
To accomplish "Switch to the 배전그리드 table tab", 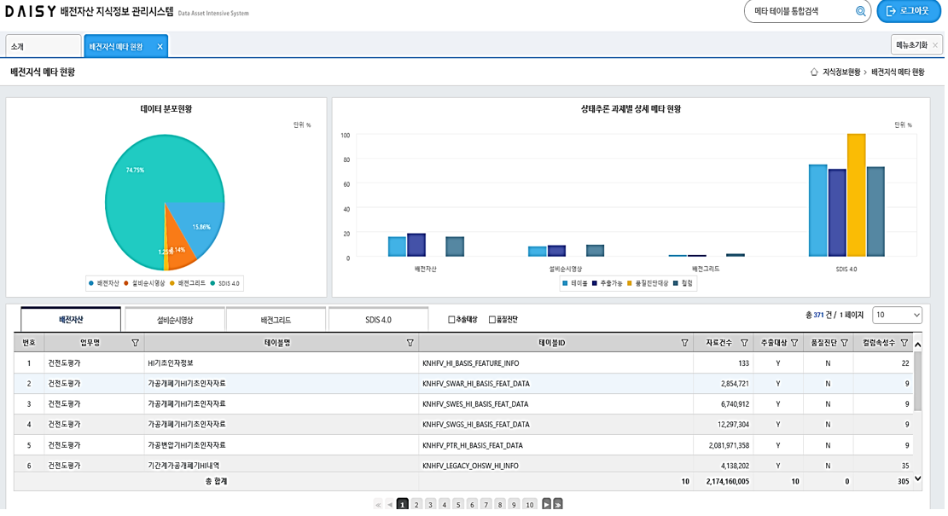I will [x=276, y=320].
